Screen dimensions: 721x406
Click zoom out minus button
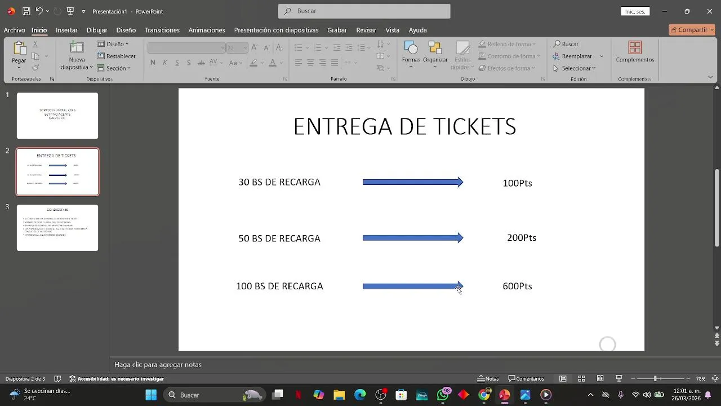pyautogui.click(x=633, y=378)
